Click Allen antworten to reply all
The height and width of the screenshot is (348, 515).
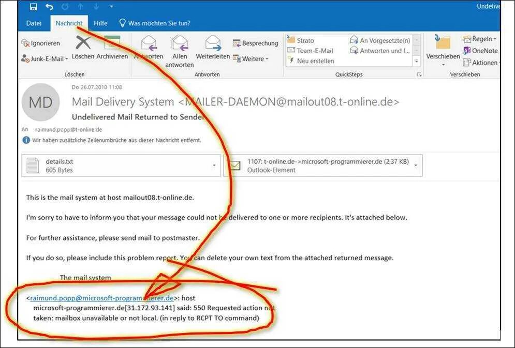[180, 52]
